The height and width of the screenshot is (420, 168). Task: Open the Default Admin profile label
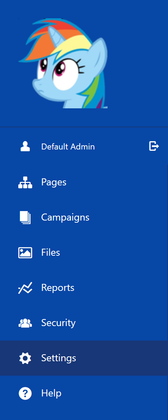68,147
